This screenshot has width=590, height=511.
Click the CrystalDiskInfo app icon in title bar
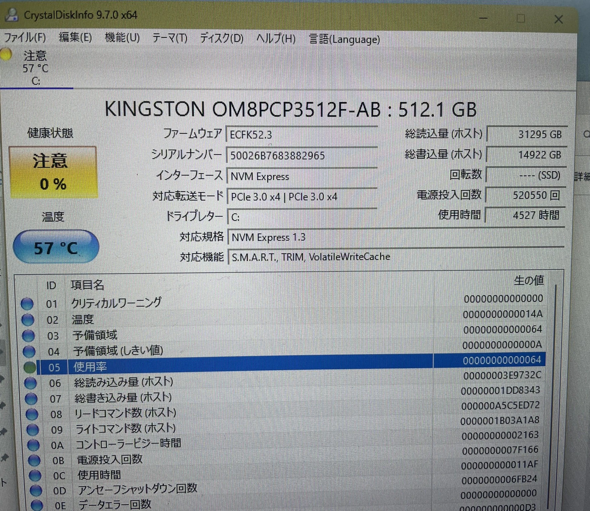pyautogui.click(x=12, y=15)
